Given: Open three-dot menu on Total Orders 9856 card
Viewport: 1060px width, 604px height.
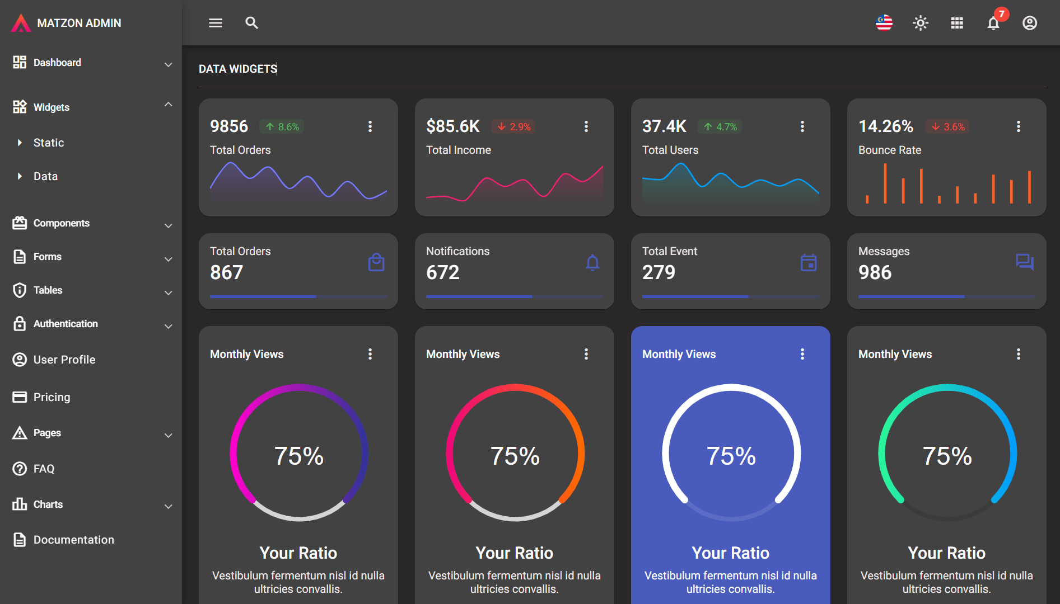Looking at the screenshot, I should (x=370, y=126).
